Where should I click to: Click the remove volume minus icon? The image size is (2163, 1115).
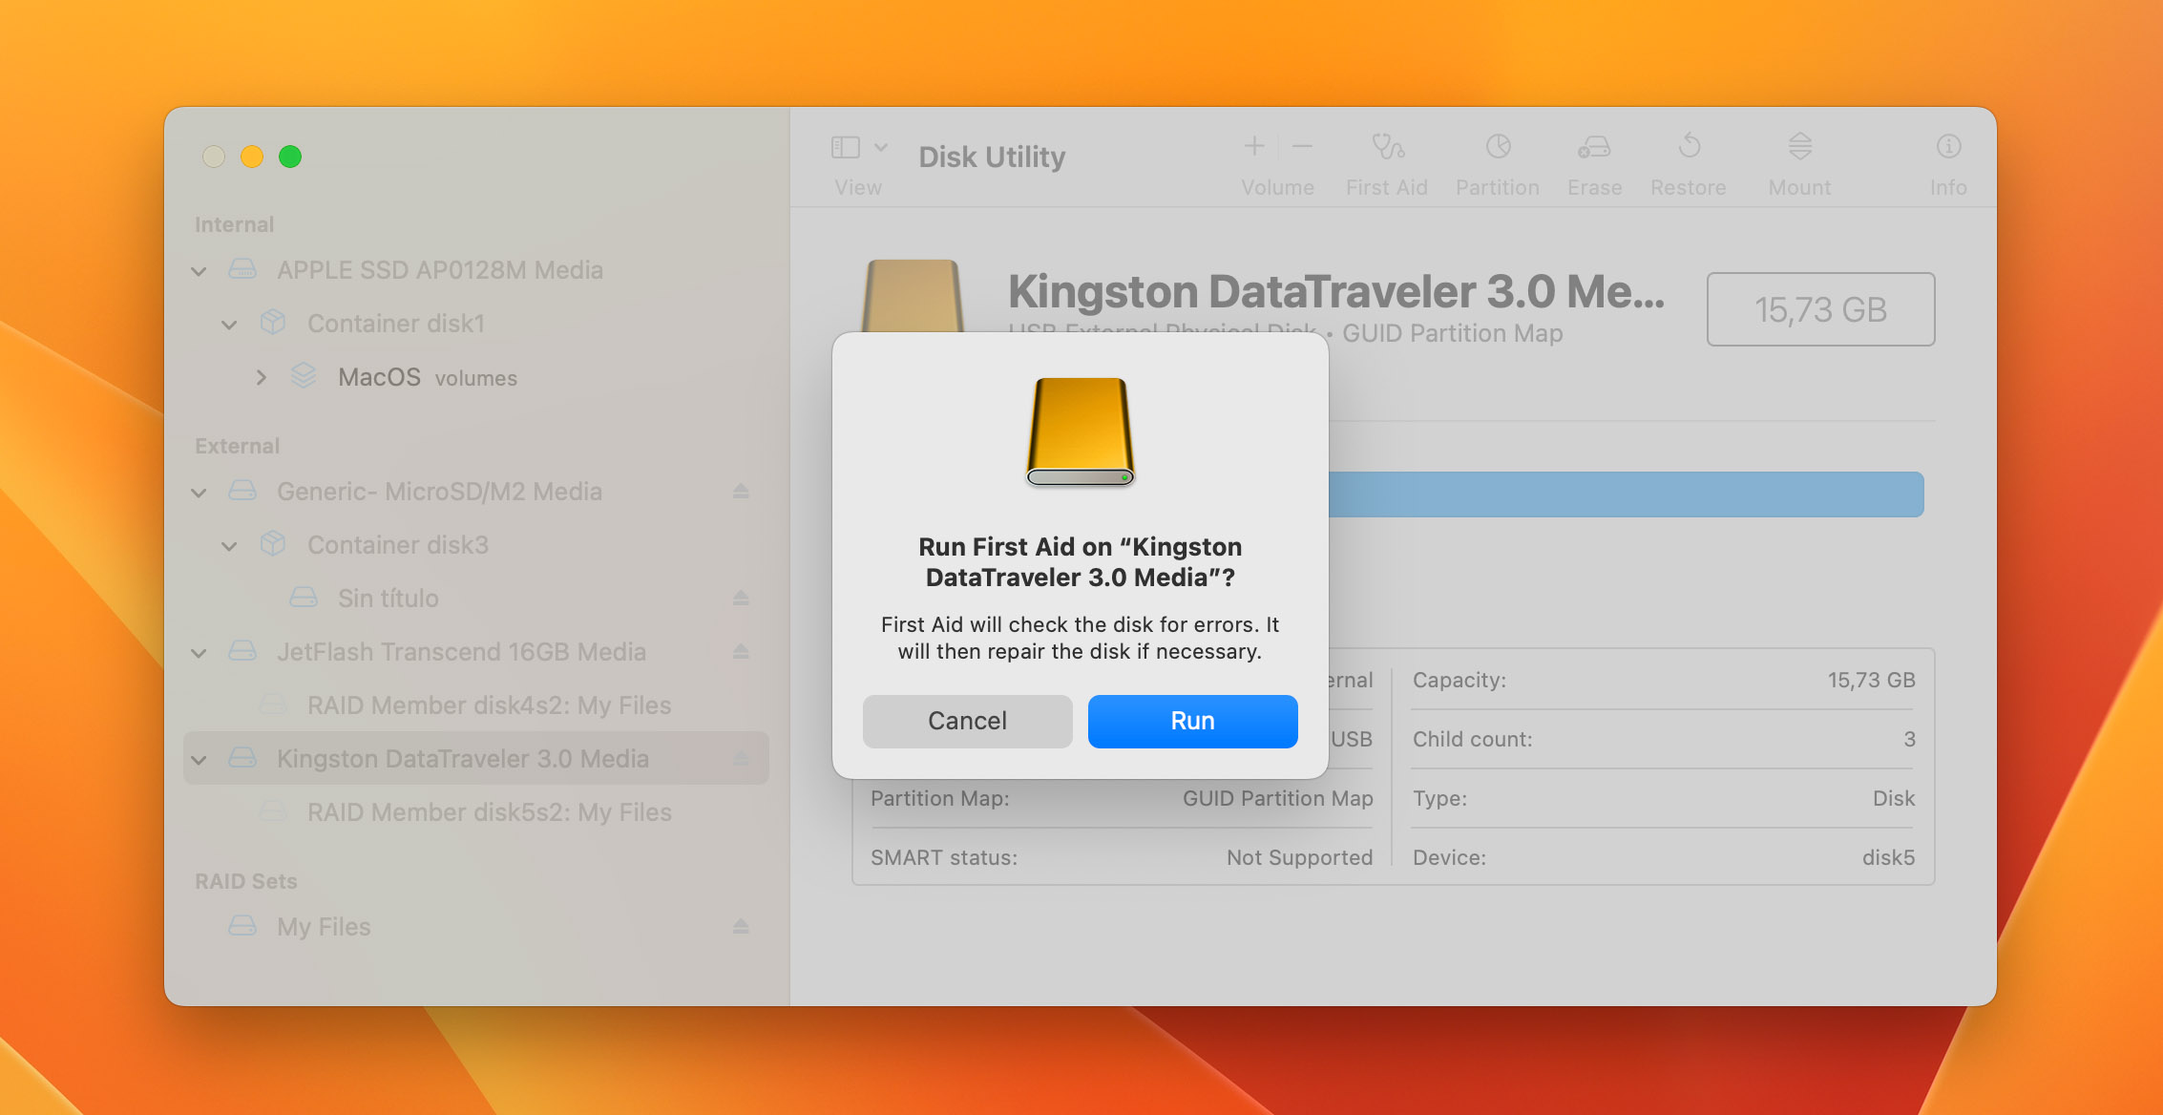(x=1302, y=146)
